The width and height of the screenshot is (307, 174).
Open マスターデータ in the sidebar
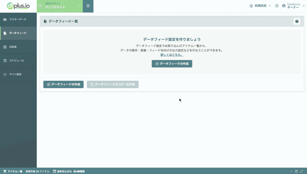point(18,19)
